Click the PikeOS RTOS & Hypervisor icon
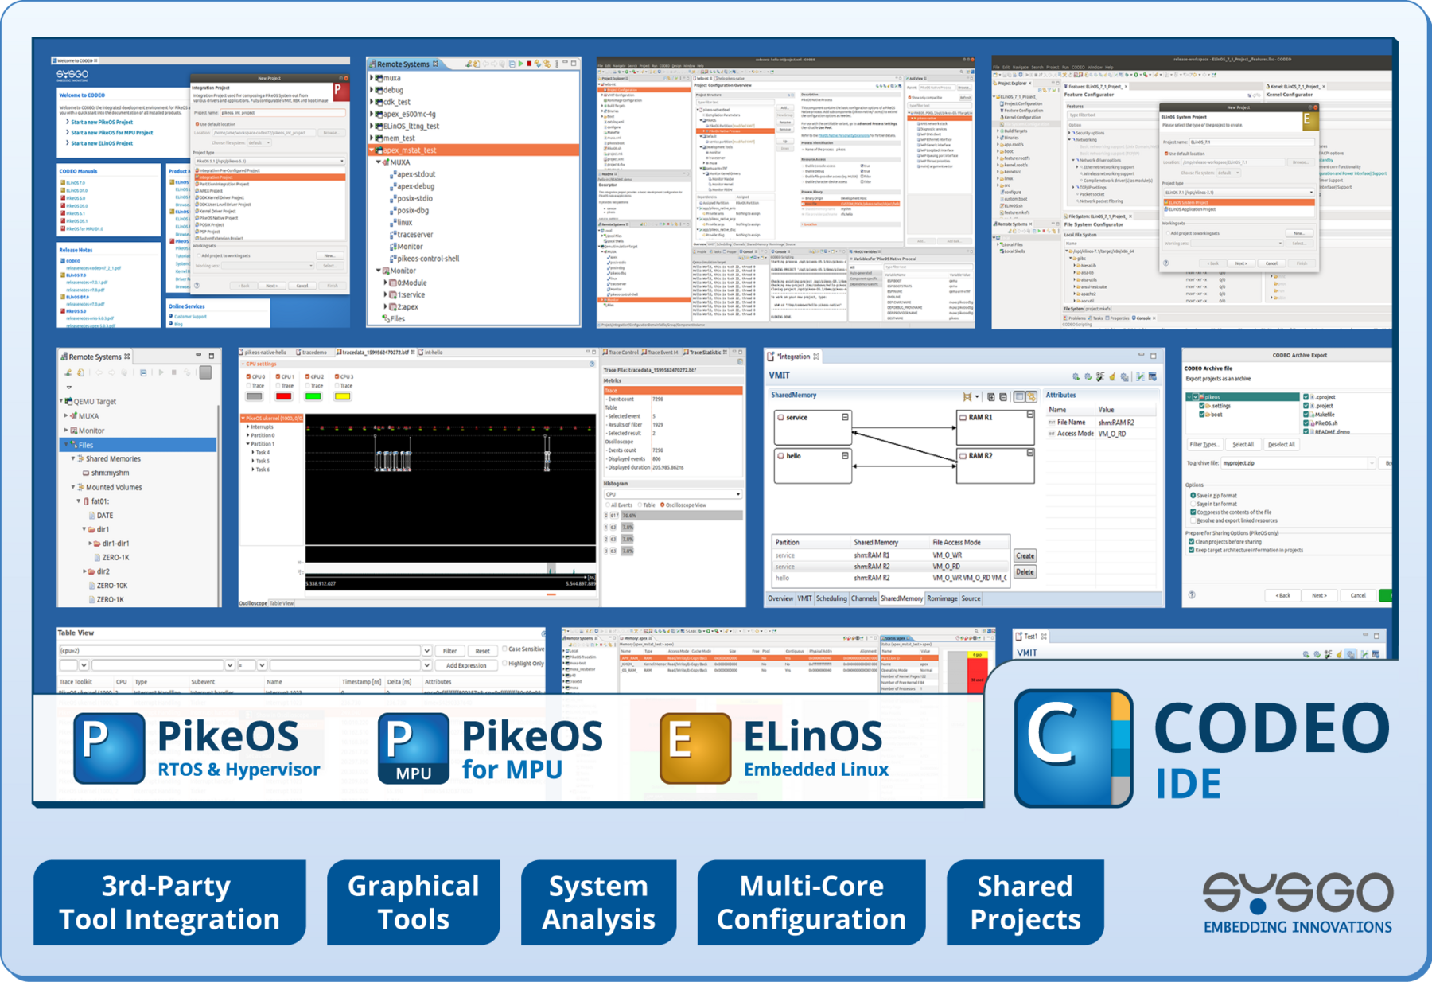The image size is (1432, 982). pos(109,747)
